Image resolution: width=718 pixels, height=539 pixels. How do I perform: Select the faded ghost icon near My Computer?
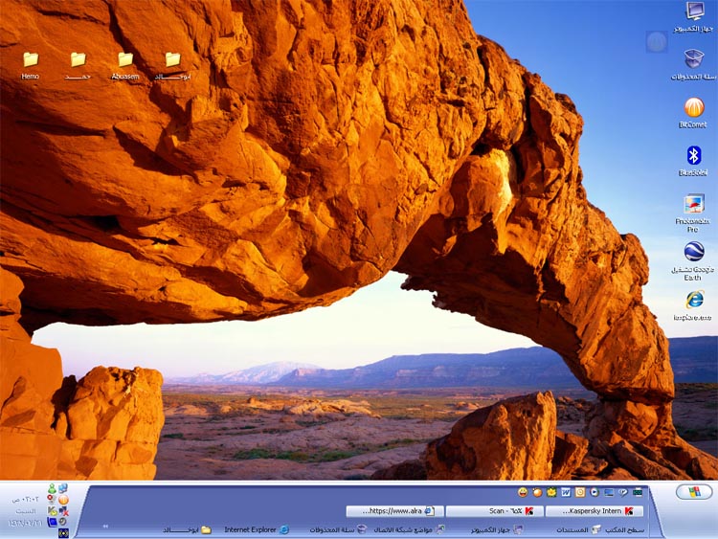point(657,42)
